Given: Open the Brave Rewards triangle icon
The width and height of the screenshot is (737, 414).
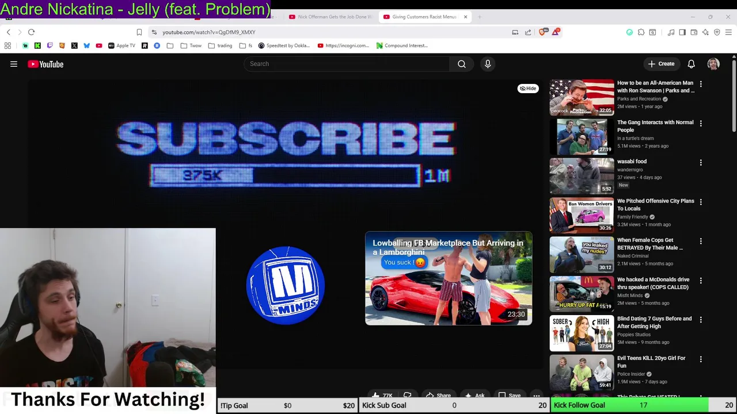Looking at the screenshot, I should pyautogui.click(x=555, y=32).
